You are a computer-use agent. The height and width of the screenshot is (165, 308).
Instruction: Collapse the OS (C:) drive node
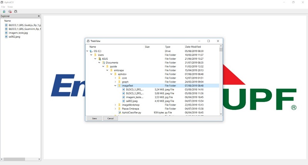tap(87, 51)
